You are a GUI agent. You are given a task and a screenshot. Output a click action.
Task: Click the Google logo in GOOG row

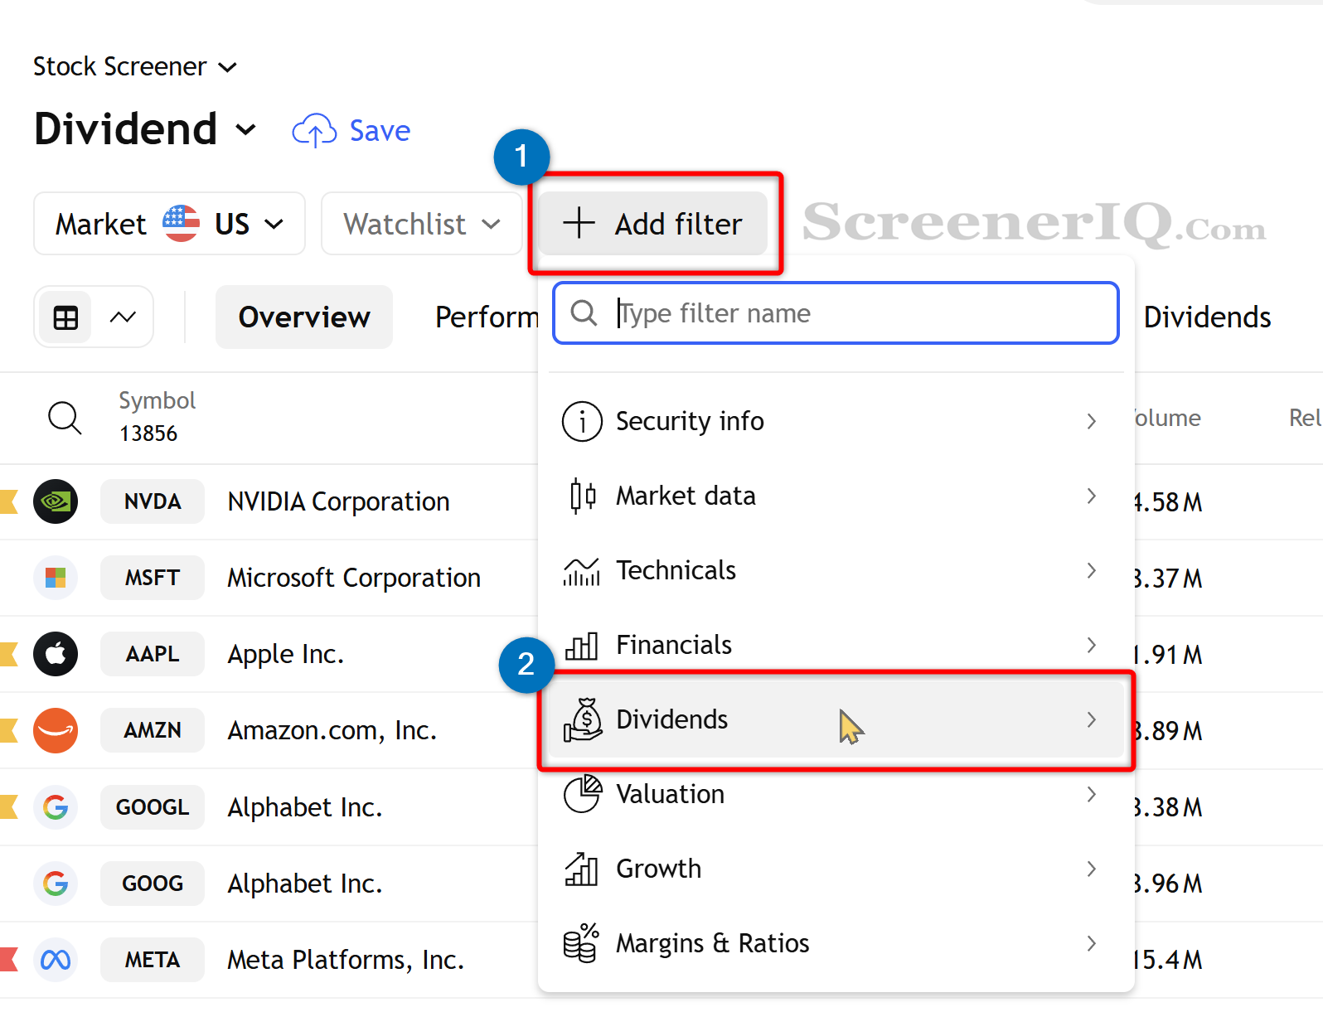[56, 884]
